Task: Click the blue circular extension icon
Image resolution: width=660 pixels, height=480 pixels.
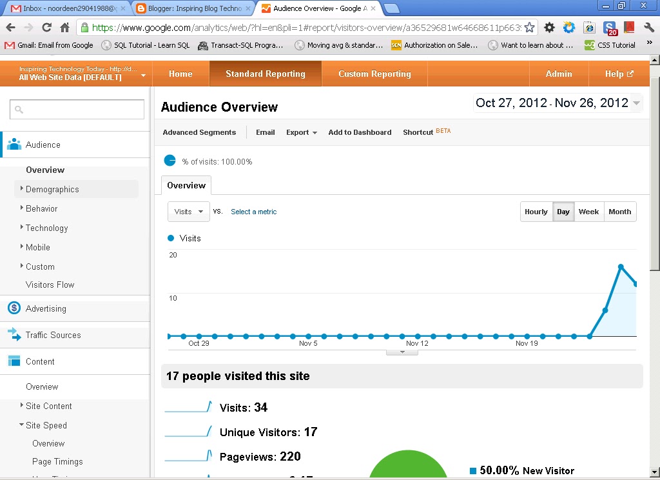Action: click(569, 28)
